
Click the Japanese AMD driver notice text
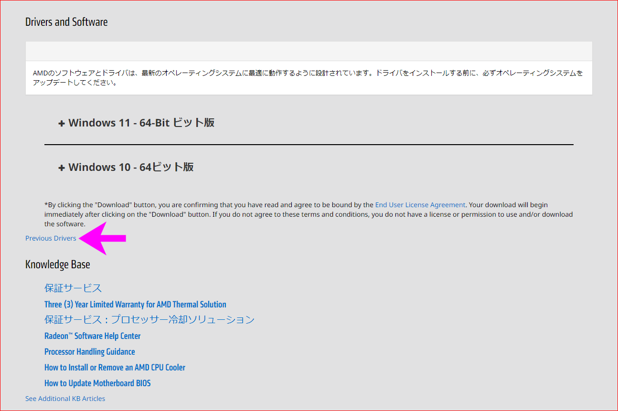pyautogui.click(x=308, y=78)
